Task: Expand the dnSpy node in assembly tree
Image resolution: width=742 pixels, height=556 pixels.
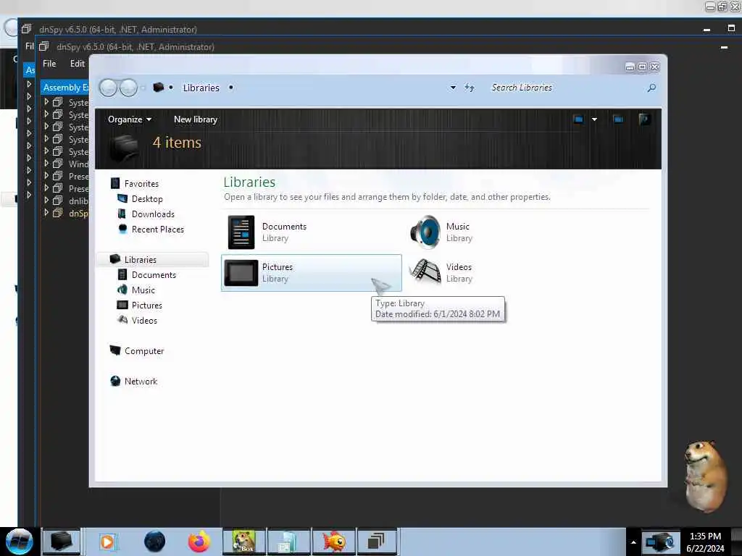Action: pyautogui.click(x=46, y=213)
